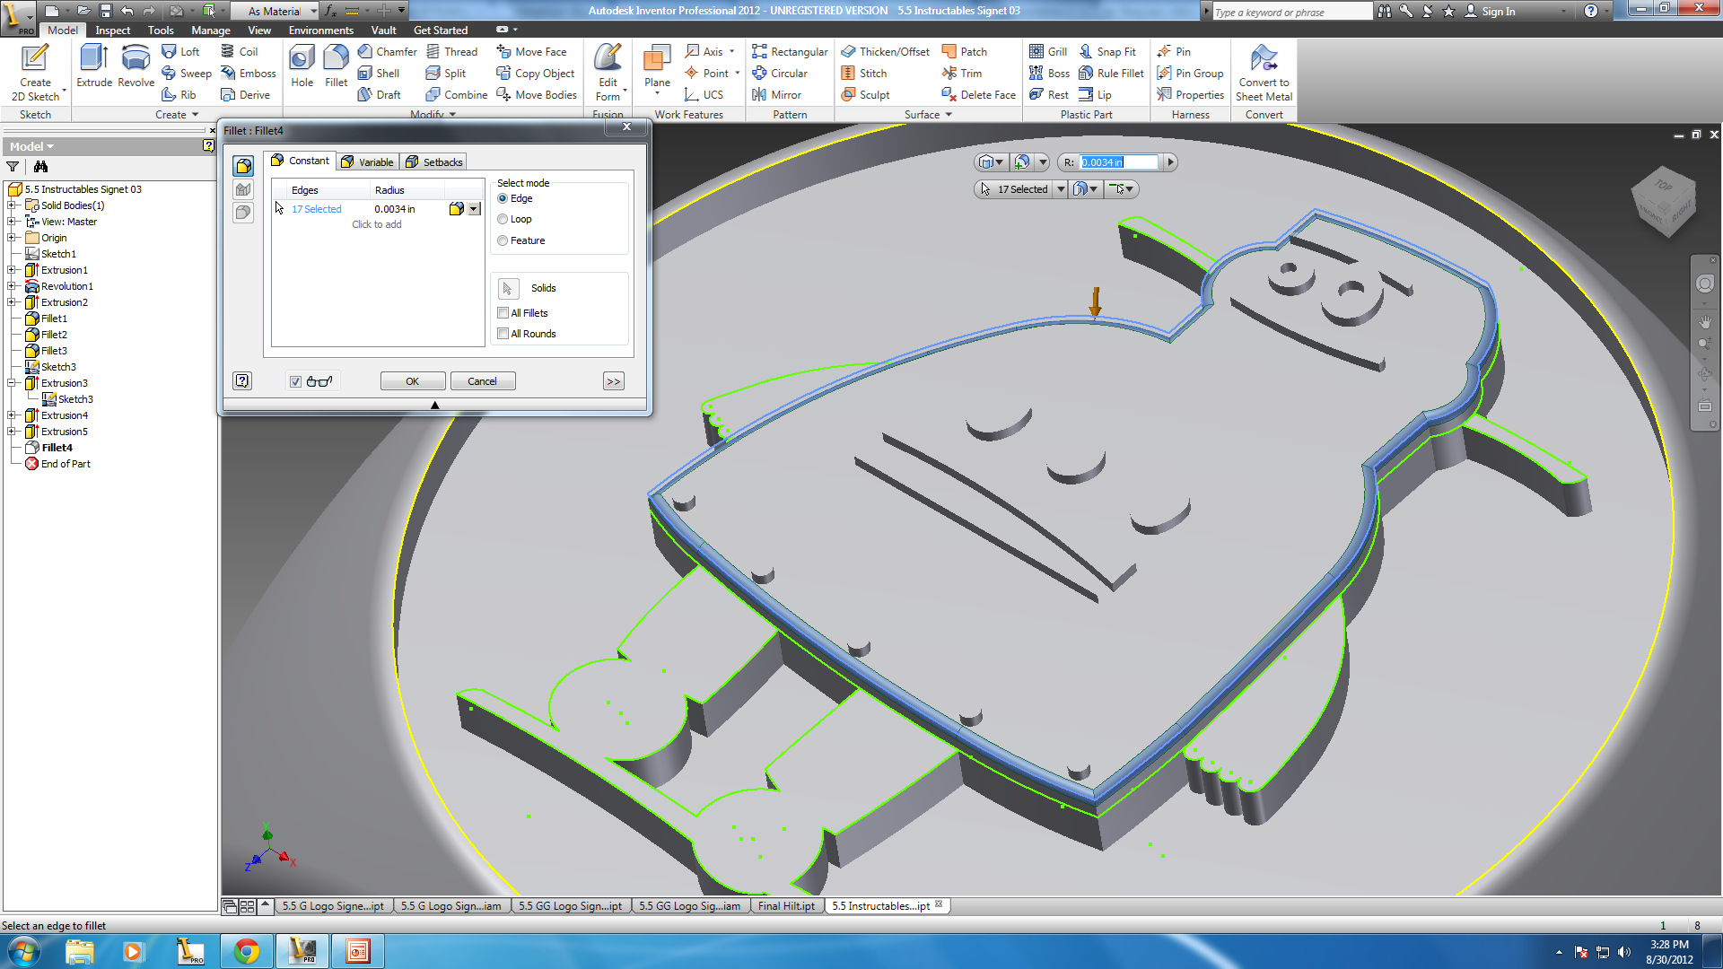Viewport: 1723px width, 969px height.
Task: Select Edge select mode radio
Action: 503,198
